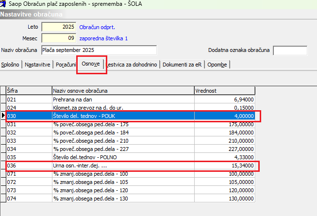Select the Osnove tab
This screenshot has height=216, width=317.
click(91, 64)
